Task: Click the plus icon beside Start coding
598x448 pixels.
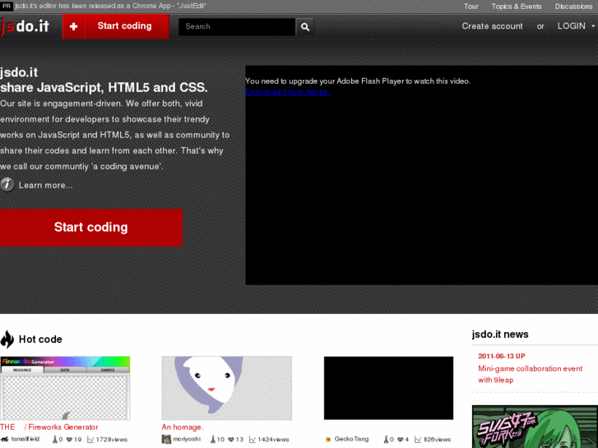Action: 74,26
